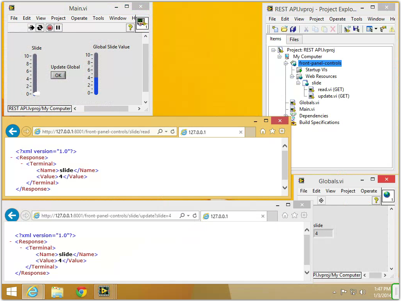Collapse the My Computer tree node
The width and height of the screenshot is (401, 301).
pos(280,57)
